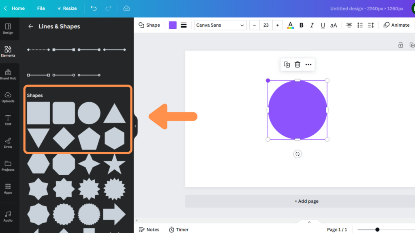Decrease font size with minus button

tap(255, 25)
